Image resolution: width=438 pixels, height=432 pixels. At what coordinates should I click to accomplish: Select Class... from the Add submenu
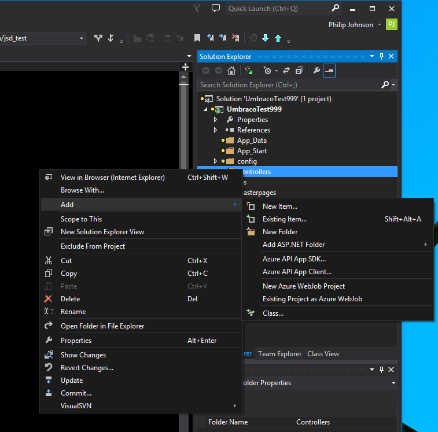[x=273, y=313]
